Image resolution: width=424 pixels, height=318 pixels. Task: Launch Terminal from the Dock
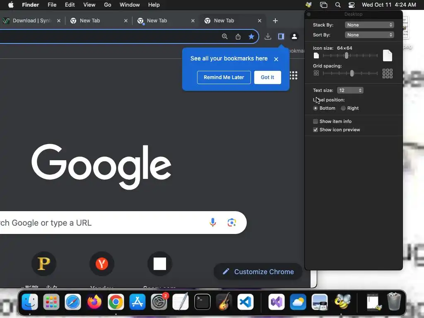tap(202, 302)
